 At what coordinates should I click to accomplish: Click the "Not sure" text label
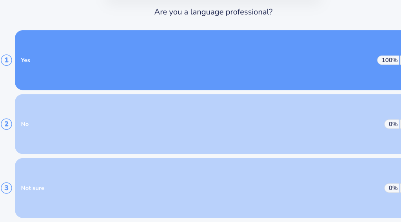pyautogui.click(x=33, y=188)
